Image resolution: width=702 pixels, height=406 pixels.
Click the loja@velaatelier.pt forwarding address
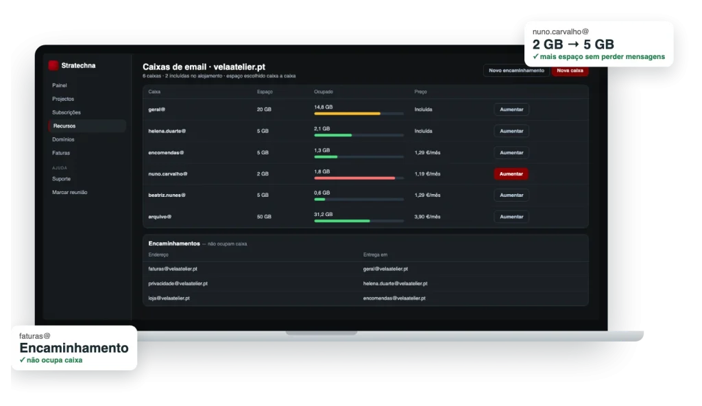point(169,298)
